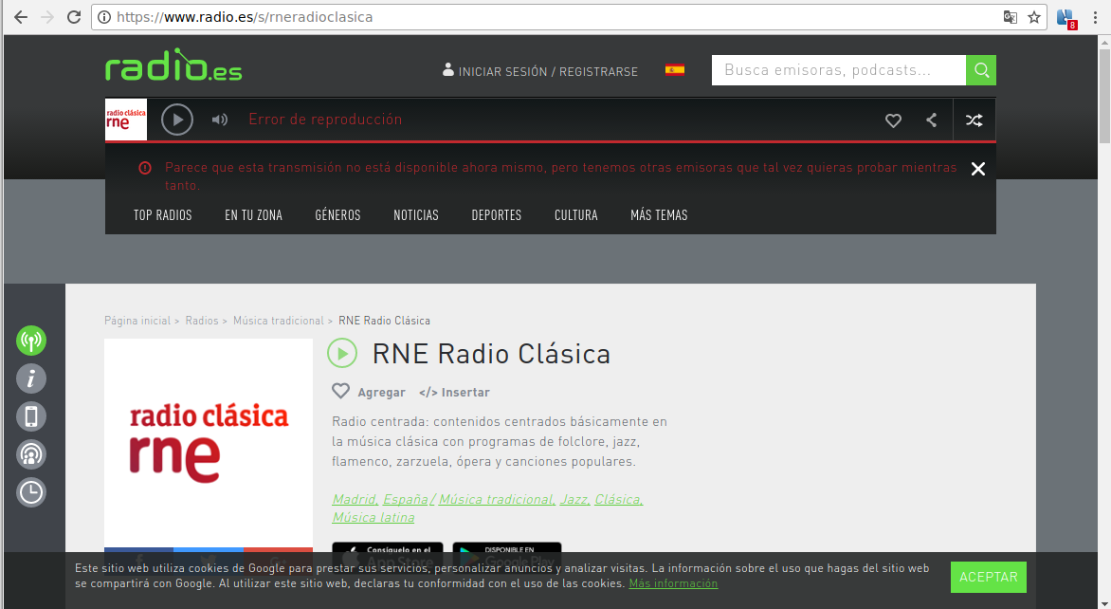Accept cookies with the ACEPTAR button
The width and height of the screenshot is (1111, 609).
click(x=989, y=577)
